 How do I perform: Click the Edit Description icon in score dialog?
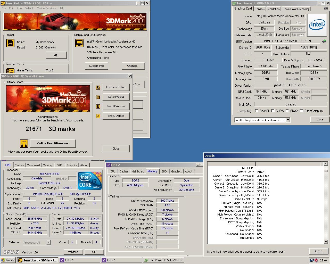point(98,88)
